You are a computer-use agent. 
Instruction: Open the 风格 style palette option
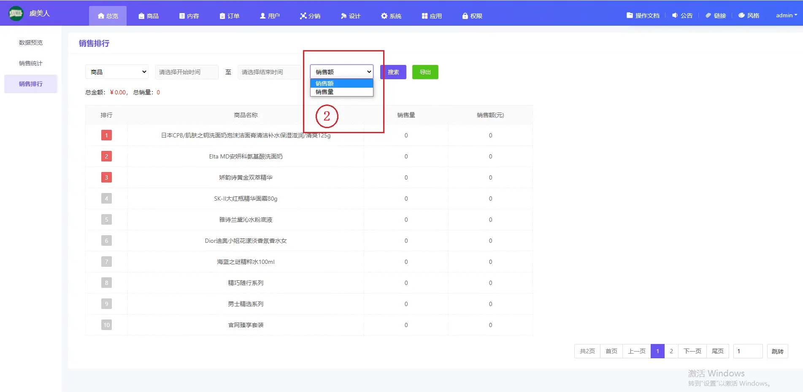click(x=749, y=16)
